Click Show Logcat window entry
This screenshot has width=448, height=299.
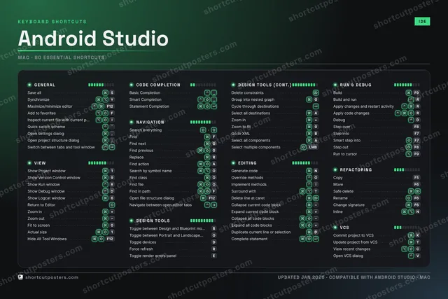click(71, 198)
